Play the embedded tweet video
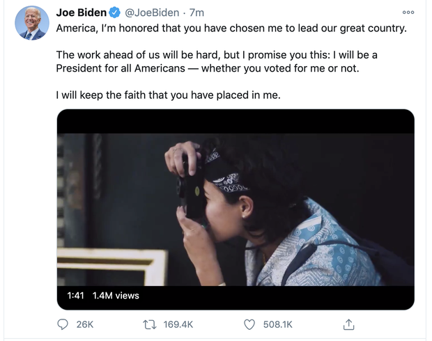Image resolution: width=432 pixels, height=341 pixels. point(236,209)
